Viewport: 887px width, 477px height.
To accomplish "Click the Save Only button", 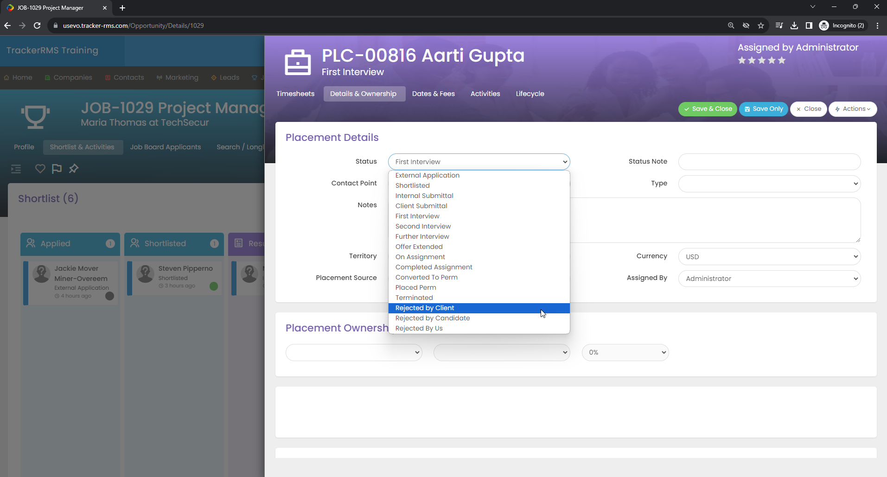I will tap(763, 109).
